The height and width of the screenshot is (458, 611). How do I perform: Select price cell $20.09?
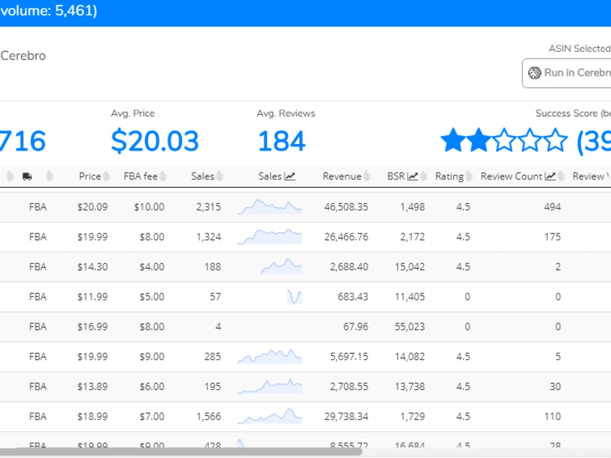click(x=92, y=207)
